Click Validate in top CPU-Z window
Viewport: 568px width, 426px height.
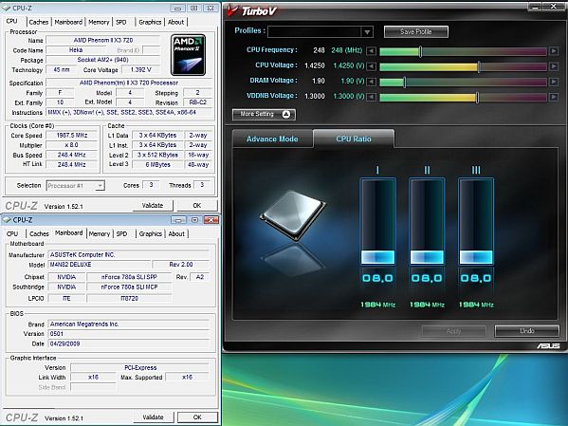coord(153,206)
